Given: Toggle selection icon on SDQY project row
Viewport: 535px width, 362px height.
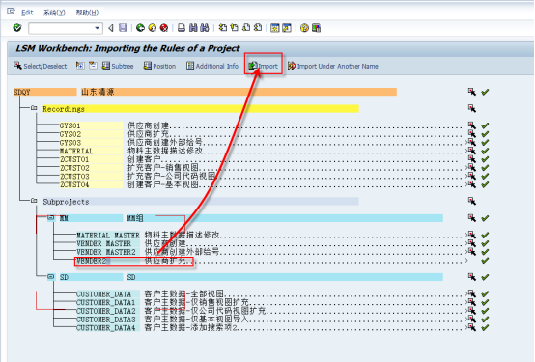Looking at the screenshot, I should (x=472, y=92).
